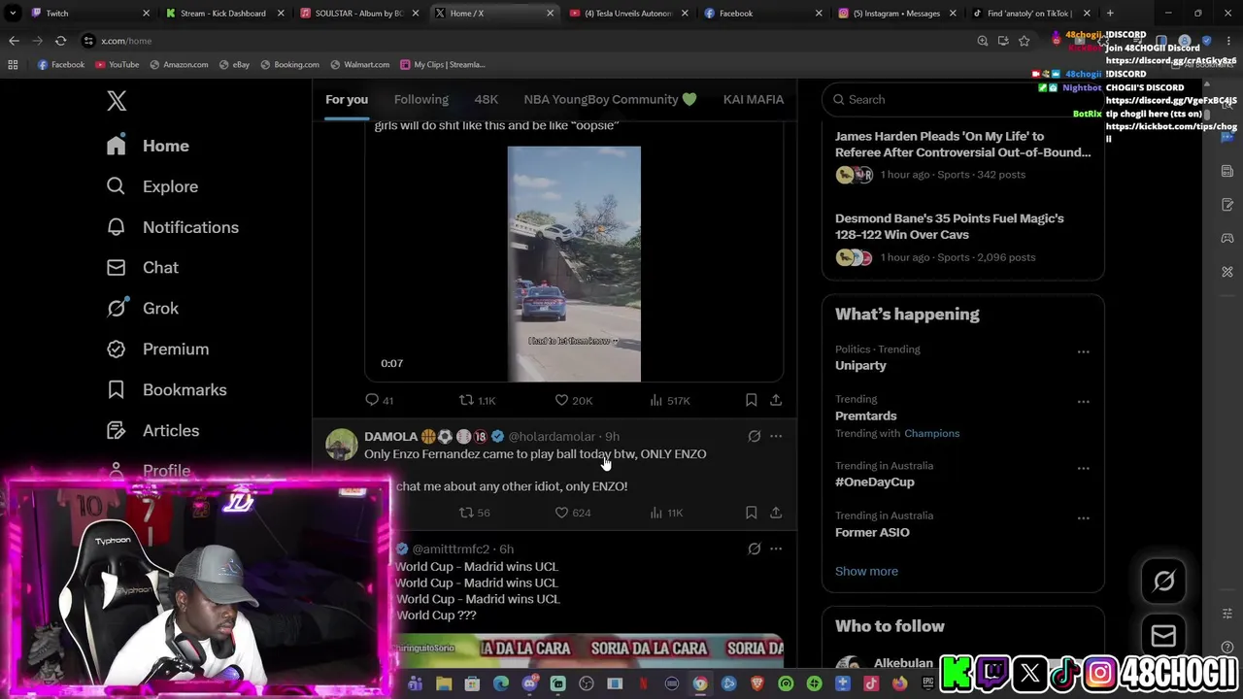
Task: Open more options on DAMOLA's post
Action: tap(776, 437)
